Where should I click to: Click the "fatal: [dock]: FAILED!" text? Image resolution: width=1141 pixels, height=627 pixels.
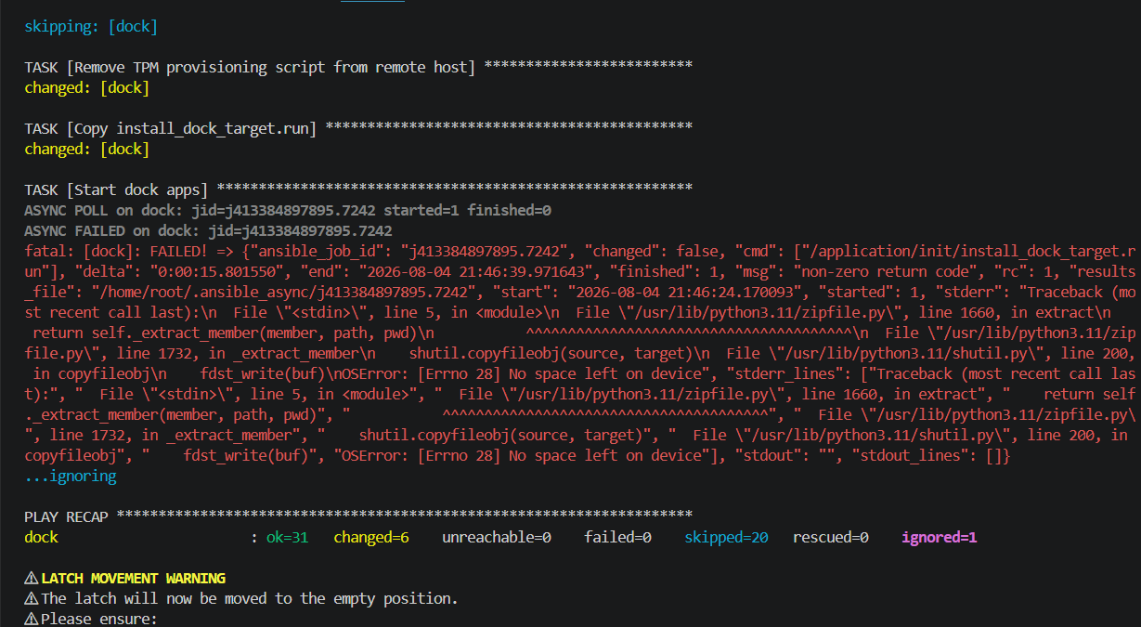[x=120, y=251]
